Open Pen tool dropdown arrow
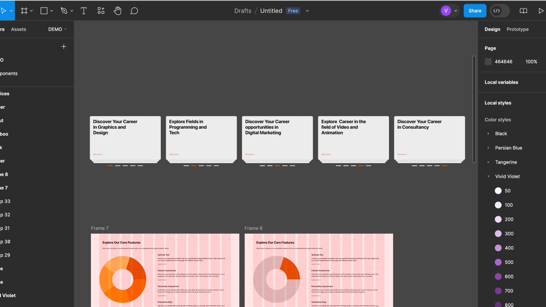The image size is (546, 307). point(71,11)
